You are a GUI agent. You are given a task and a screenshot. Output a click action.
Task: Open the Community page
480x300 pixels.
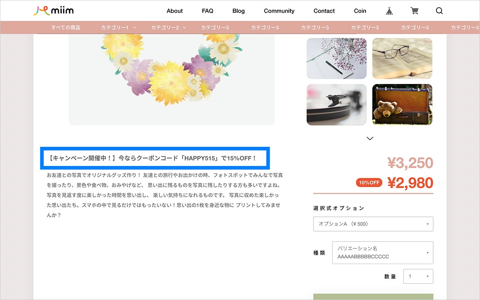[279, 11]
